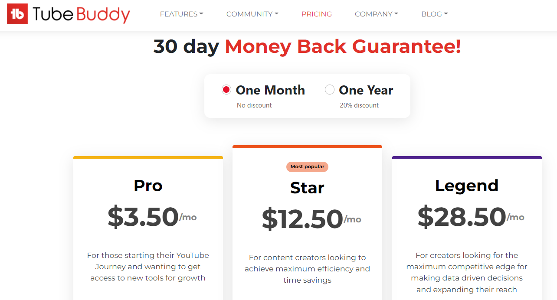The height and width of the screenshot is (300, 557).
Task: Choose the One Year label text
Action: click(x=366, y=90)
